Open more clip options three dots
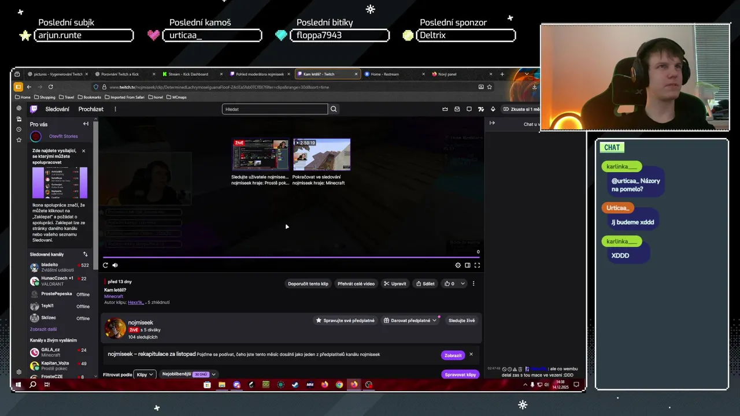740x416 pixels. click(x=473, y=284)
